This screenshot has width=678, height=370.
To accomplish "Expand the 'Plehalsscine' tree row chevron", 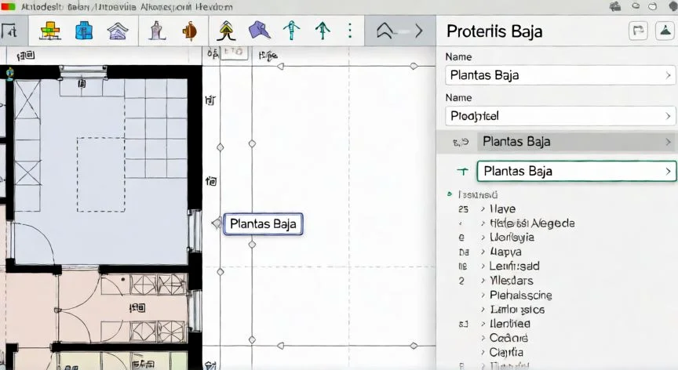I will click(x=483, y=296).
